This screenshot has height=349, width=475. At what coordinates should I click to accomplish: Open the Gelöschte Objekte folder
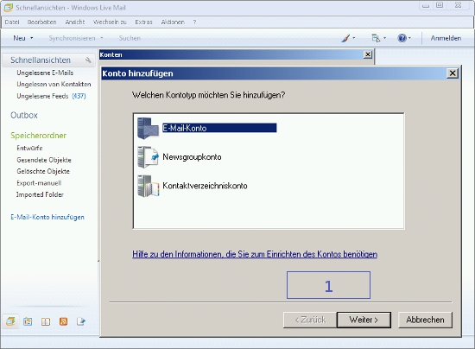pos(43,171)
